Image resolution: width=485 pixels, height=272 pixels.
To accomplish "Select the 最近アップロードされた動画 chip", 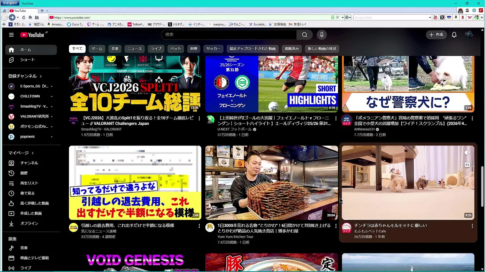I will pyautogui.click(x=252, y=49).
